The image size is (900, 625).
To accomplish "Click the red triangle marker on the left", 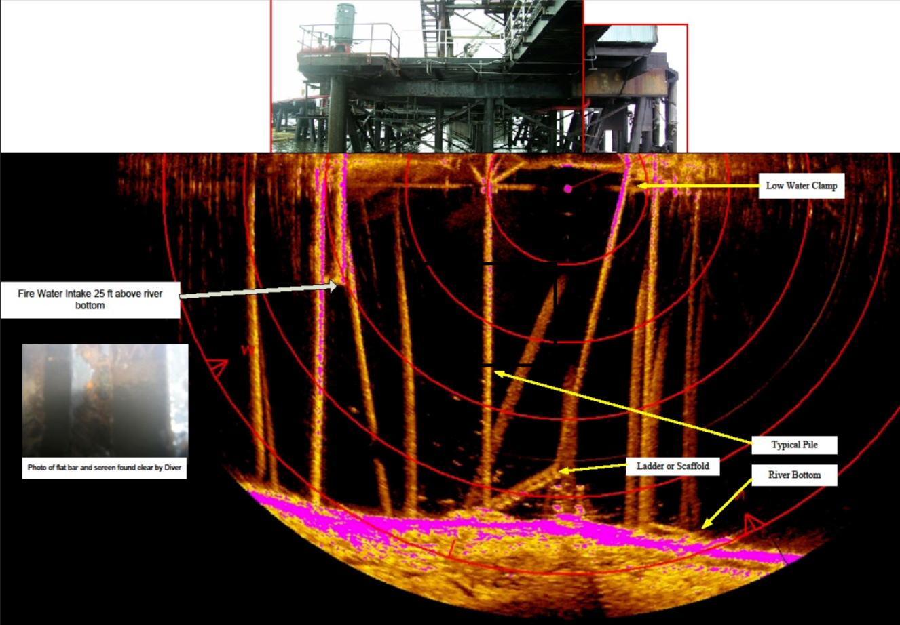I will coord(216,366).
